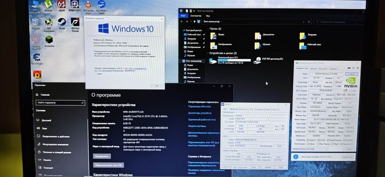Click Update Now in the GPU-Z notification
This screenshot has width=385, height=177.
[x=346, y=157]
